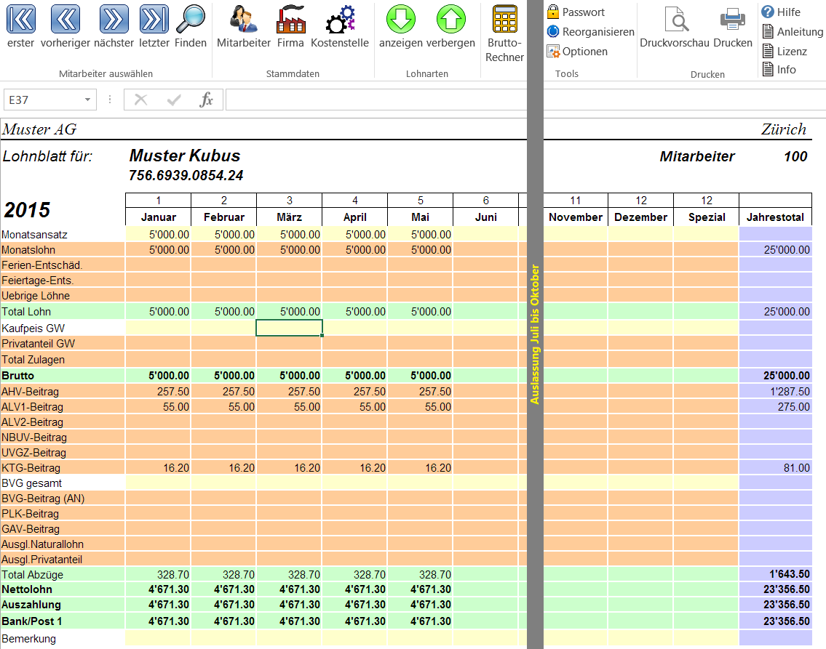Open Optionen in Tools group

click(x=578, y=52)
